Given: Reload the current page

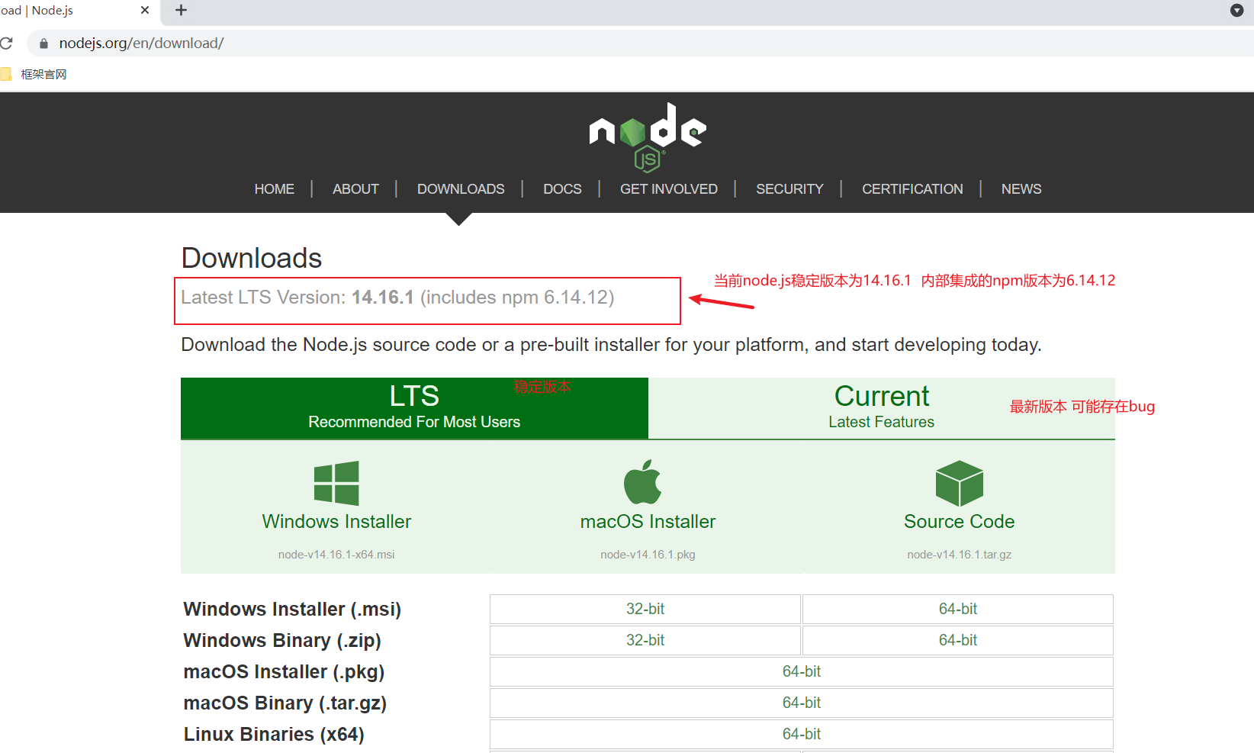Looking at the screenshot, I should 8,43.
